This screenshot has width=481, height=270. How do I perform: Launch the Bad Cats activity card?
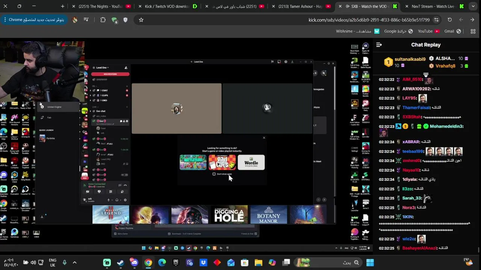click(222, 162)
